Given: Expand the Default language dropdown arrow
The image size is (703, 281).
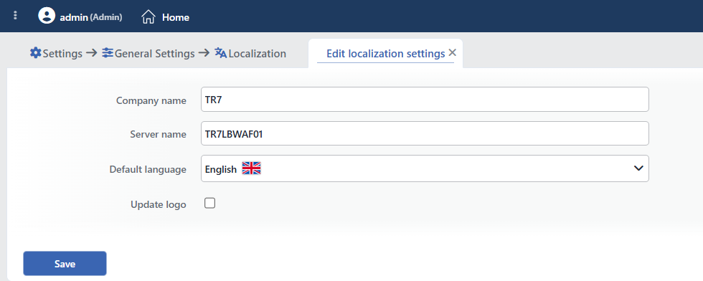Looking at the screenshot, I should pos(638,168).
